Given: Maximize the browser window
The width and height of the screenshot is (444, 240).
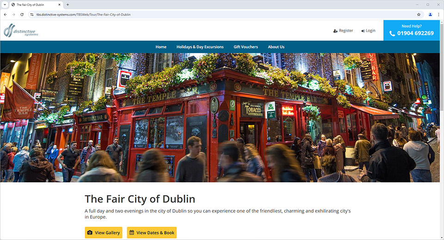Looking at the screenshot, I should 427,5.
